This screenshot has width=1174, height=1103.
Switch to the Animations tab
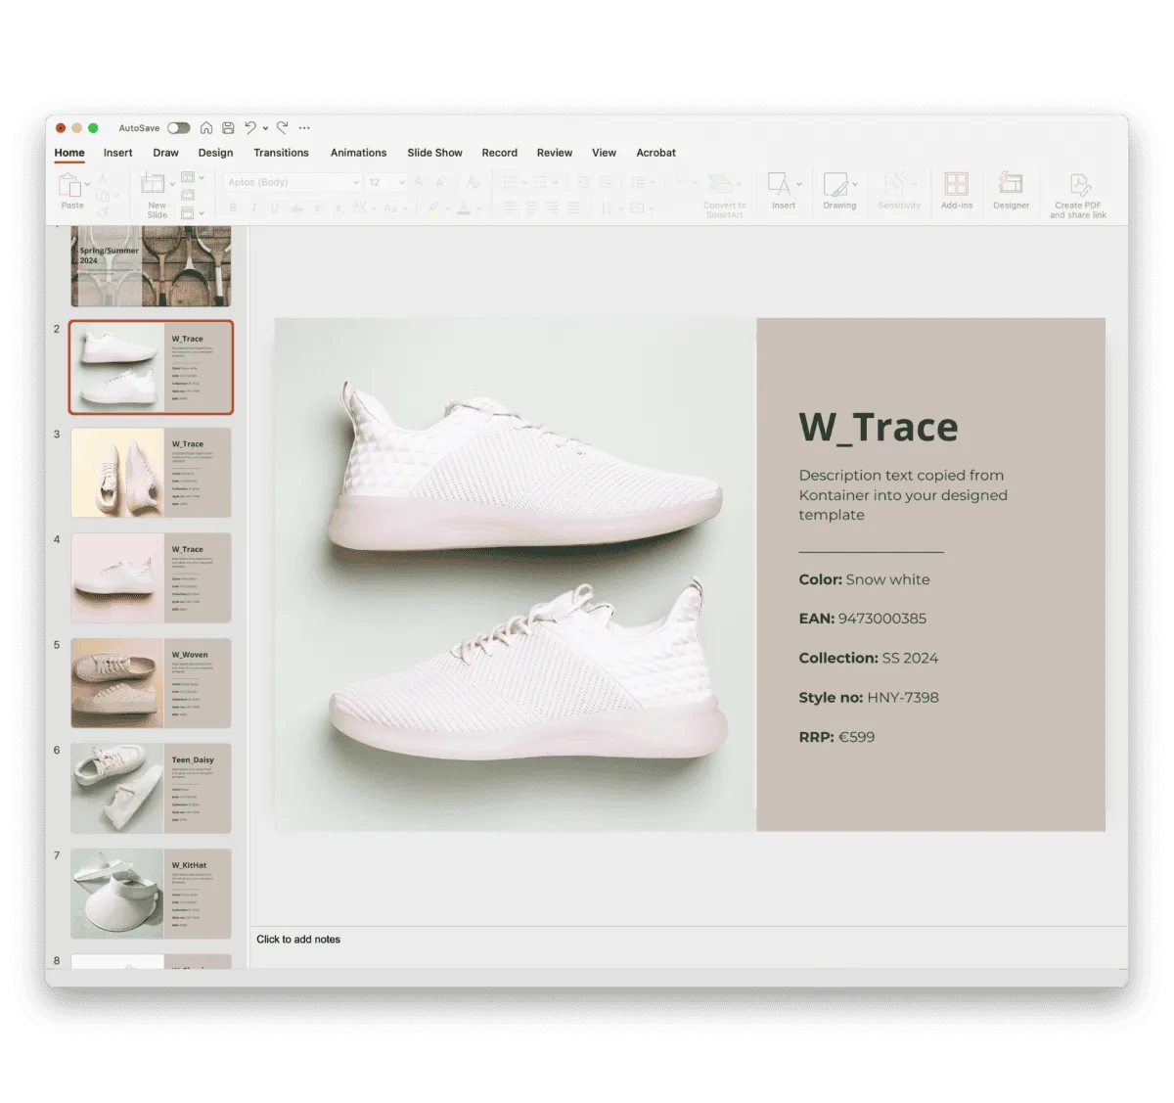coord(358,153)
